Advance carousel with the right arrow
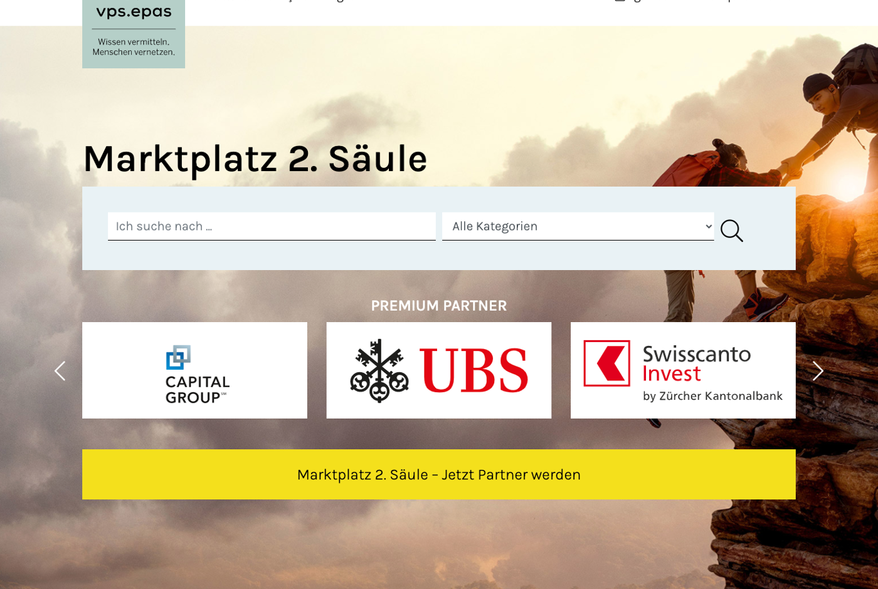This screenshot has width=878, height=589. click(818, 371)
